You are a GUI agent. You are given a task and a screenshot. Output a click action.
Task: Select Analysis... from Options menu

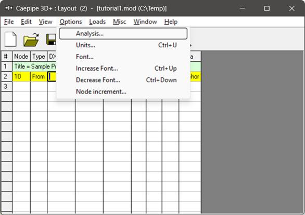[x=123, y=34]
